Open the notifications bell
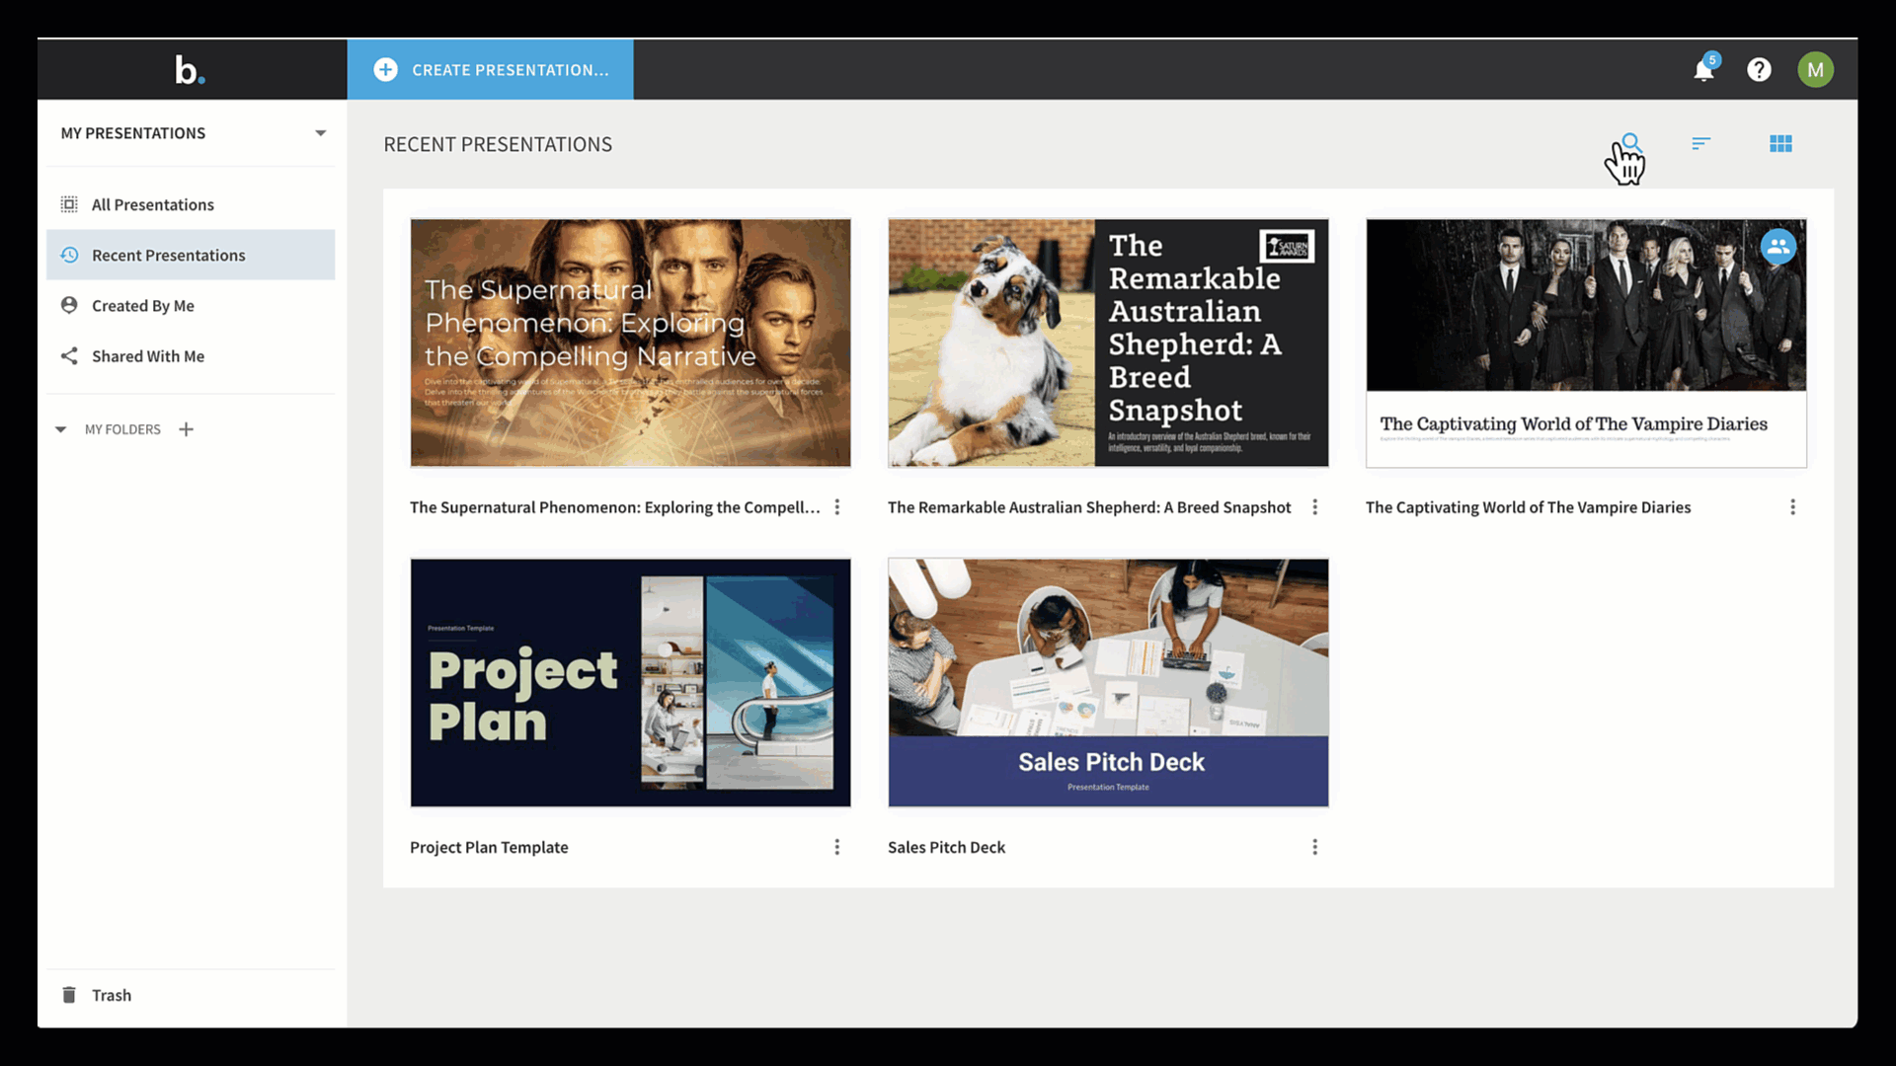This screenshot has width=1896, height=1066. tap(1704, 69)
